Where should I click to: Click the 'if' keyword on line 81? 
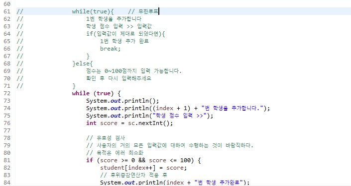pyautogui.click(x=90, y=160)
